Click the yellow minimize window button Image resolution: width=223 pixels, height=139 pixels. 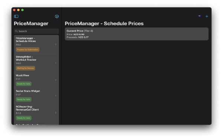click(18, 10)
